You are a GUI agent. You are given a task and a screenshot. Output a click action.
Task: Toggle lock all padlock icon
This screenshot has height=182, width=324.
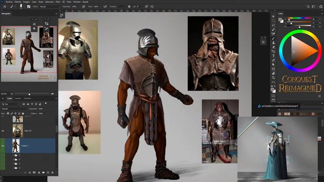pos(23,113)
